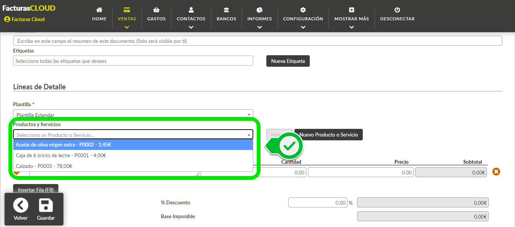515x227 pixels.
Task: Select Aceite de oliva virgen extra option
Action: tap(133, 145)
